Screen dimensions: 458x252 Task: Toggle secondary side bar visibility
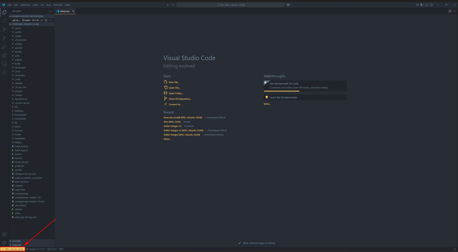(431, 5)
